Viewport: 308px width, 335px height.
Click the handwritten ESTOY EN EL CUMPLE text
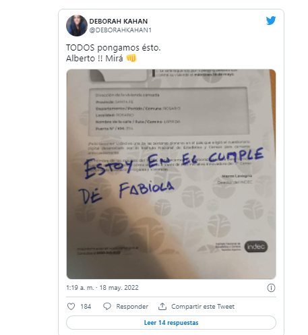click(x=174, y=162)
